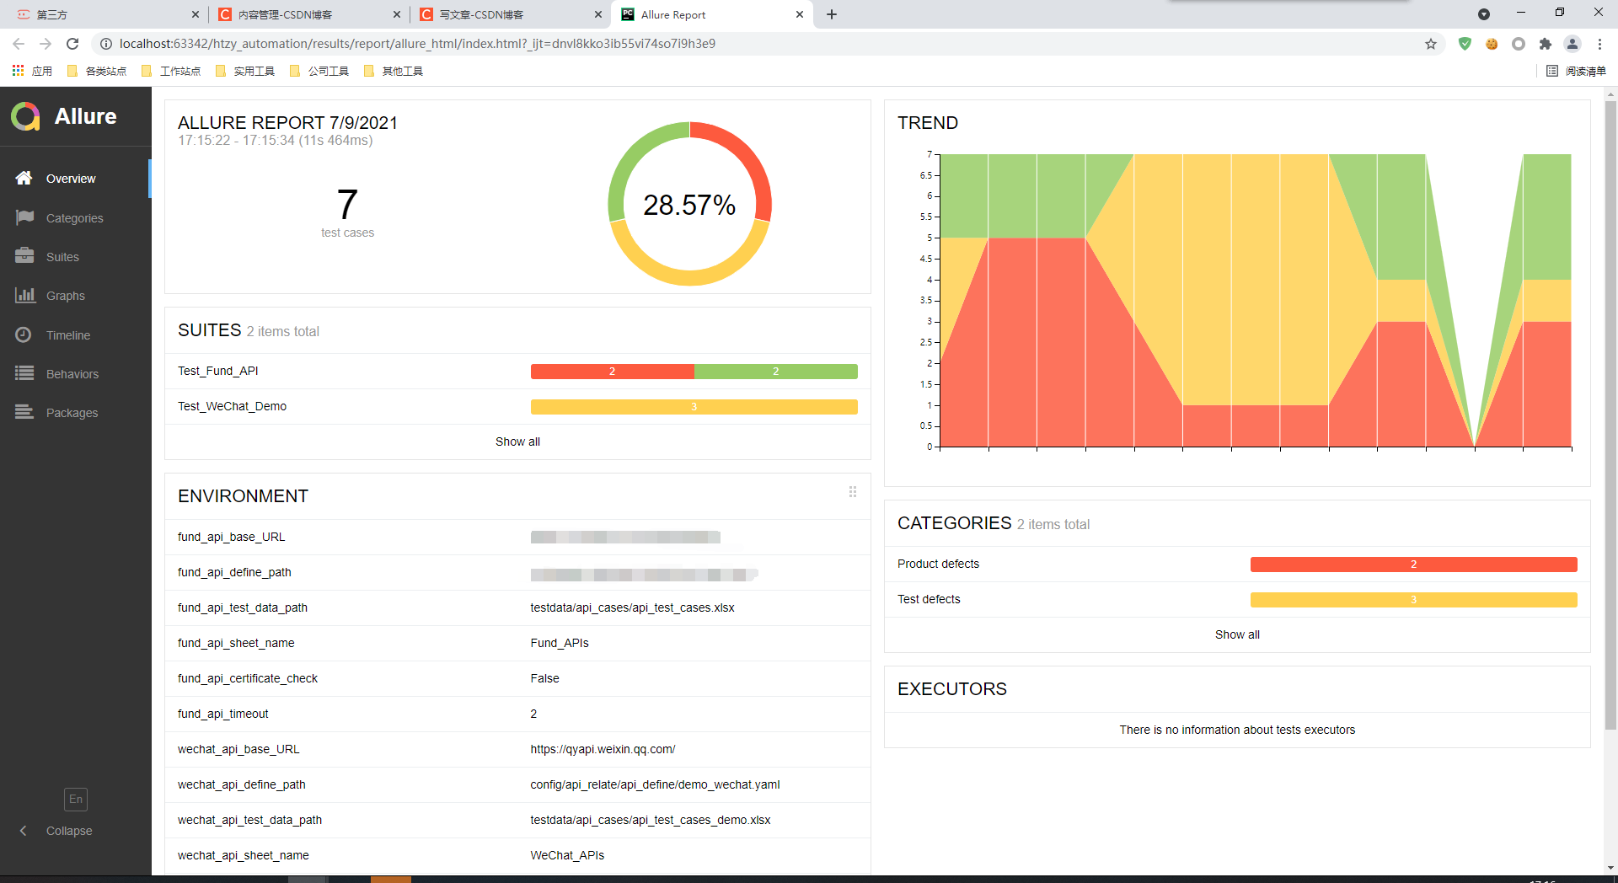Click the red failed bar of Test_Fund_API
Image resolution: width=1618 pixels, height=883 pixels.
click(x=612, y=372)
